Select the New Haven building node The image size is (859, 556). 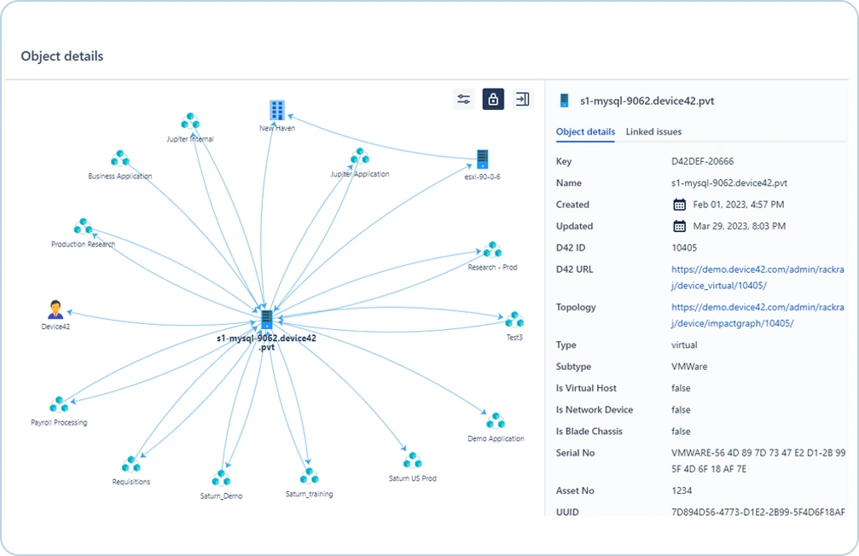[x=277, y=110]
